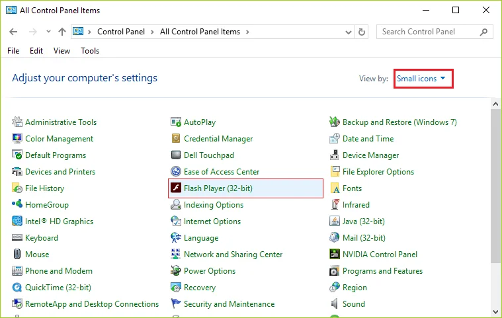502x318 pixels.
Task: Open the Recovery link
Action: (x=200, y=288)
